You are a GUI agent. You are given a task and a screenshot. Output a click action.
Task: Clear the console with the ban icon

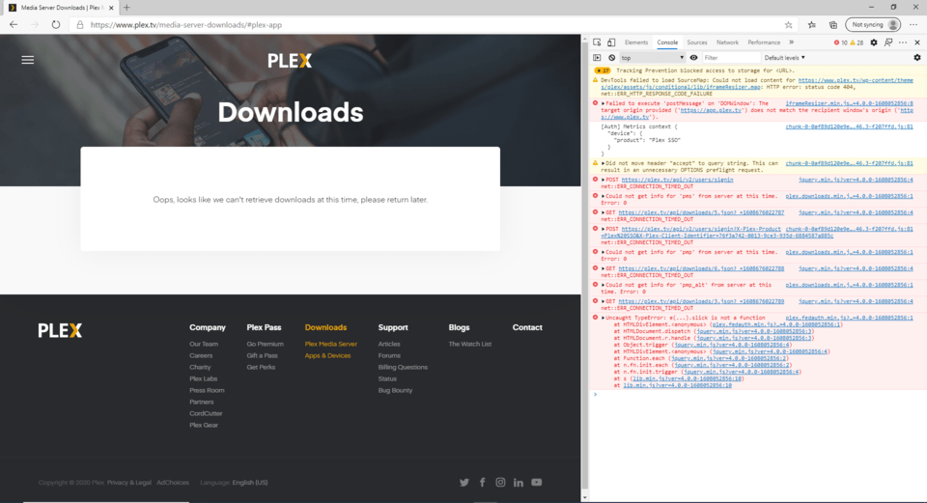coord(612,58)
